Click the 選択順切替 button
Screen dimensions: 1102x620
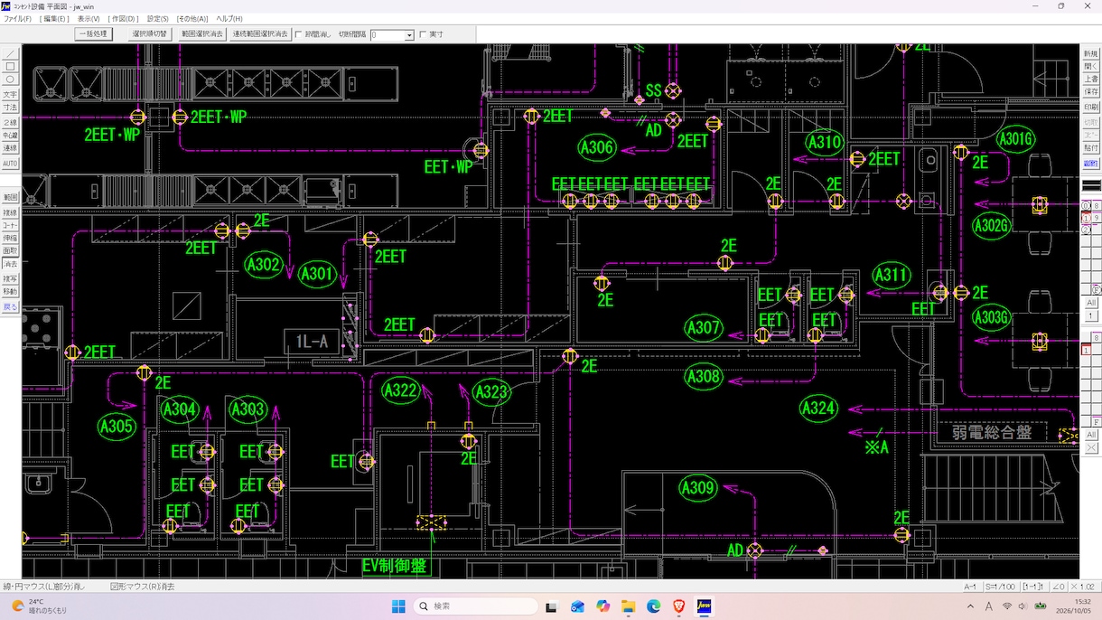coord(150,34)
